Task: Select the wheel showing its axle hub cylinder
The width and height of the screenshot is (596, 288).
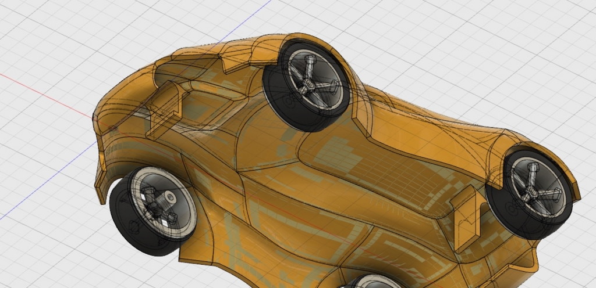Action: coord(153,211)
